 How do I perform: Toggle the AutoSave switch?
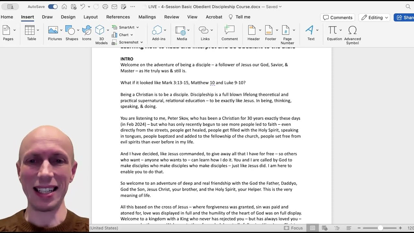[53, 6]
